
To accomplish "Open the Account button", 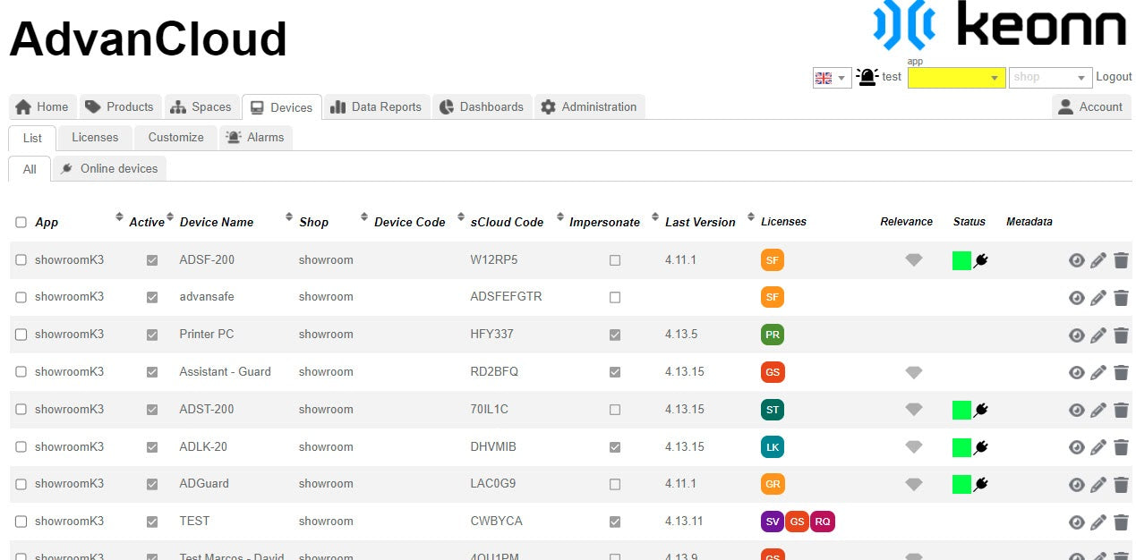I will coord(1091,106).
